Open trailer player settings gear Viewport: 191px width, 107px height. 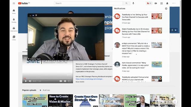[x=65, y=81]
